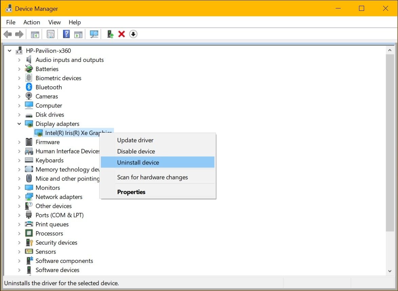The image size is (398, 291).
Task: Open the Action menu
Action: tap(32, 22)
